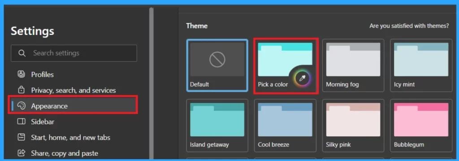Click "Are you satisfied with themes?" link
The width and height of the screenshot is (459, 161).
click(409, 25)
